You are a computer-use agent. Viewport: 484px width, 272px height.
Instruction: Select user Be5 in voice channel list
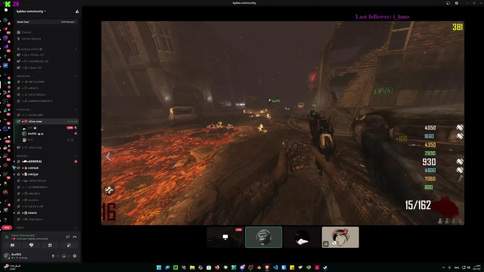click(49, 140)
